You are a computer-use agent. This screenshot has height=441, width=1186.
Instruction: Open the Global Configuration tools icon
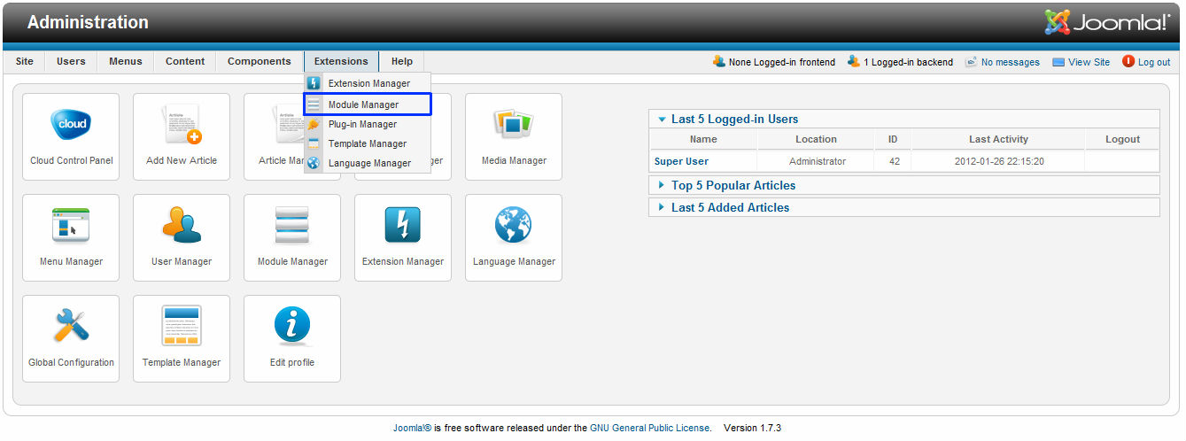[71, 338]
